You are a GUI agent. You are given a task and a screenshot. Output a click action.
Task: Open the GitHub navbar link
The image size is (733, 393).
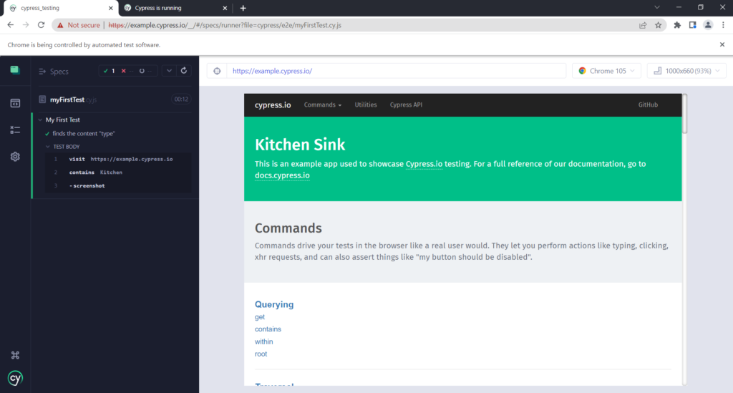pos(648,105)
